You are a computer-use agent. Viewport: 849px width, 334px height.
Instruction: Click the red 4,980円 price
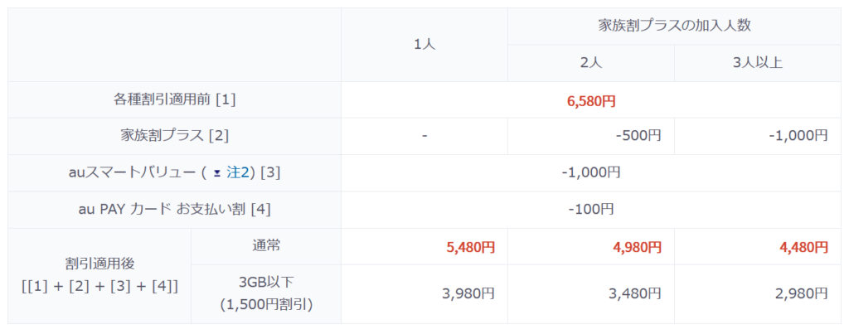pos(638,247)
